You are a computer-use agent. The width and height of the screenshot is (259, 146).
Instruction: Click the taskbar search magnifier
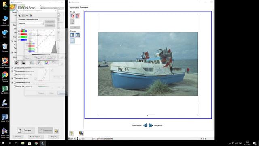10,143
